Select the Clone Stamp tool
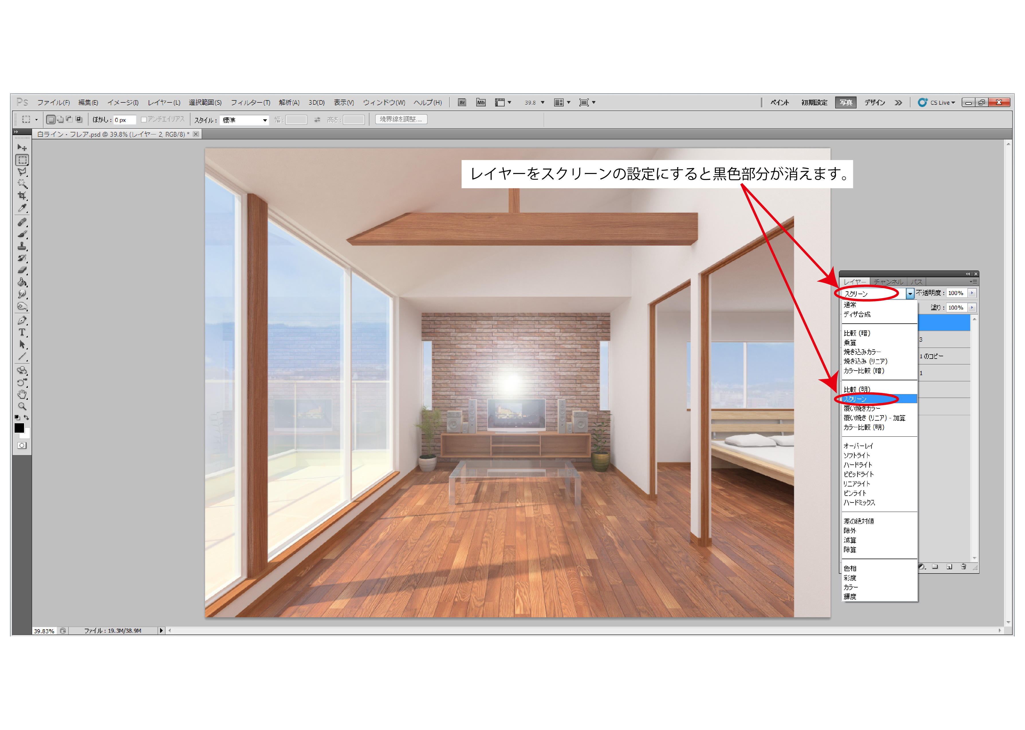 coord(21,246)
